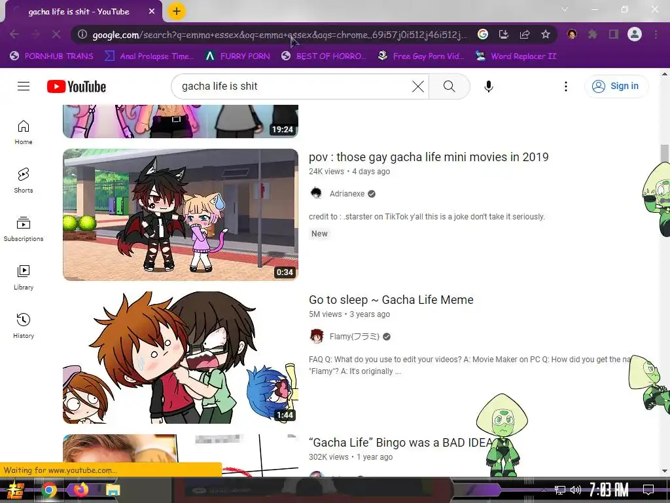Share this page using the share icon
Image resolution: width=670 pixels, height=503 pixels.
525,34
